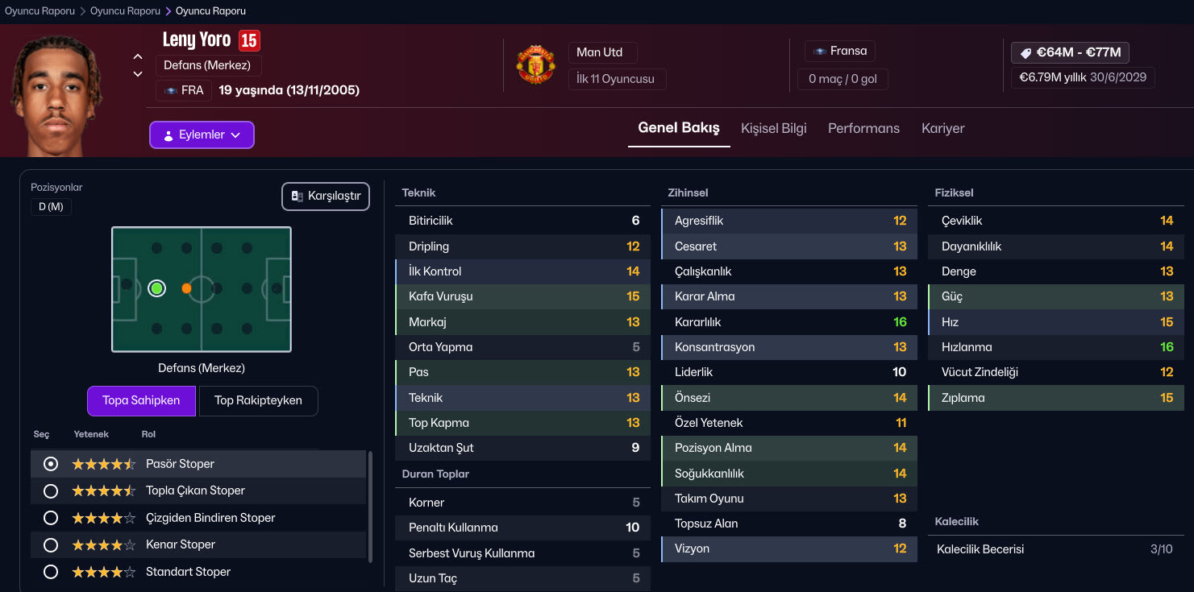This screenshot has height=592, width=1194.
Task: Click the orange position dot on the pitch
Action: coord(186,288)
